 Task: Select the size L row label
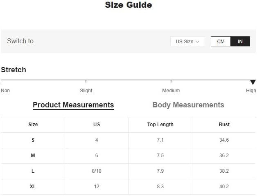pos(33,171)
